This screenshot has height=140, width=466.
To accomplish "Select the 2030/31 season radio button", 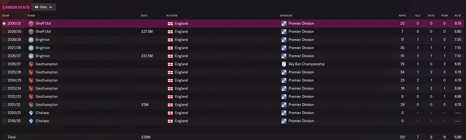I will point(4,24).
